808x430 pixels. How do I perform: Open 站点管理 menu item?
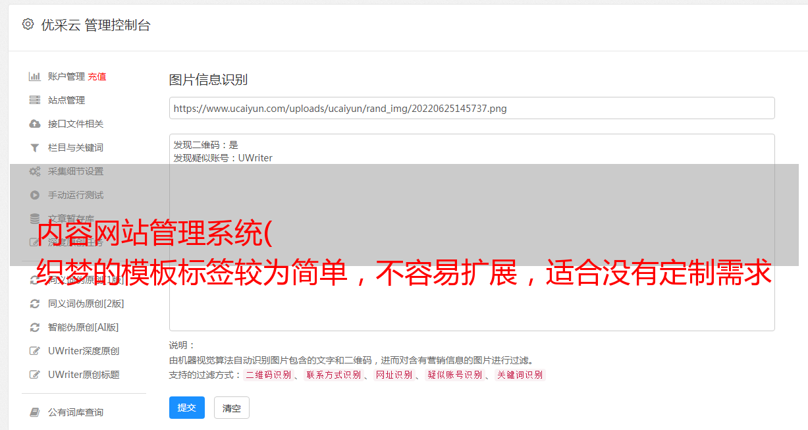[x=67, y=100]
